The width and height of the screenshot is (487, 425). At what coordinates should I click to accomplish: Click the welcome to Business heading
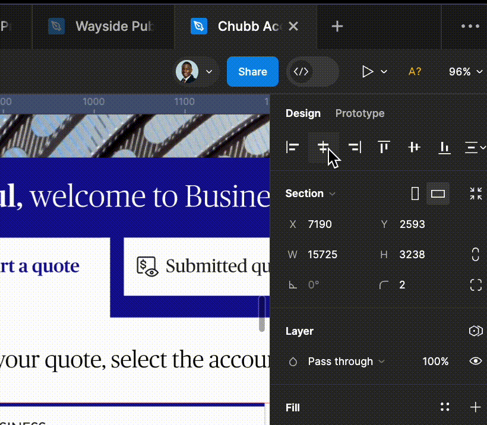(x=135, y=196)
